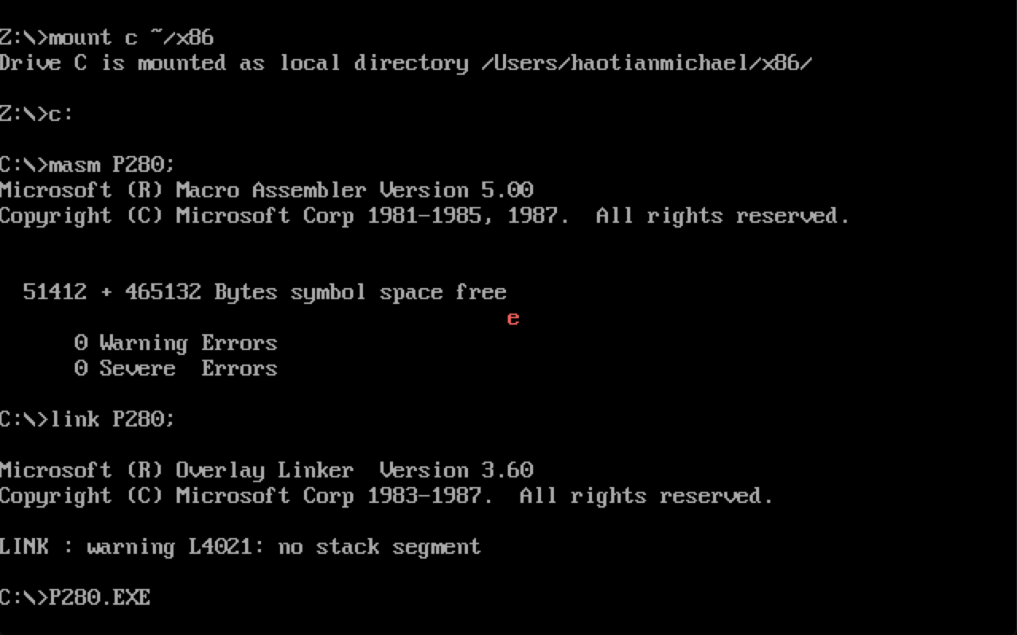This screenshot has width=1017, height=635.
Task: Click the 'masm P280;' command
Action: (111, 165)
